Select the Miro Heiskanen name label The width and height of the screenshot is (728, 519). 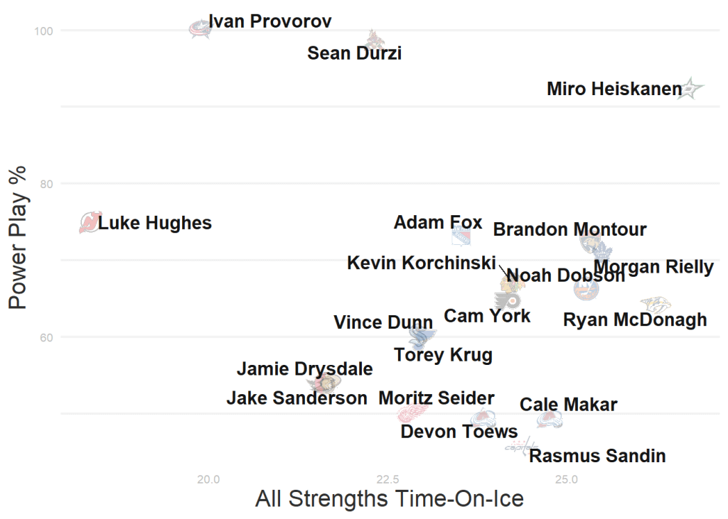(x=614, y=89)
